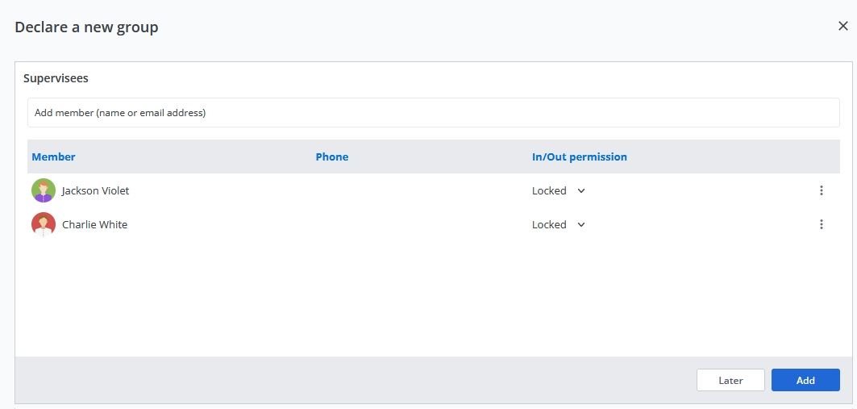Sort by the Member column header
The height and width of the screenshot is (409, 857).
[54, 157]
